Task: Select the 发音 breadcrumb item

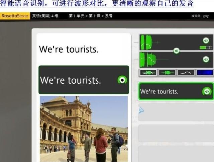Action: pos(109,16)
